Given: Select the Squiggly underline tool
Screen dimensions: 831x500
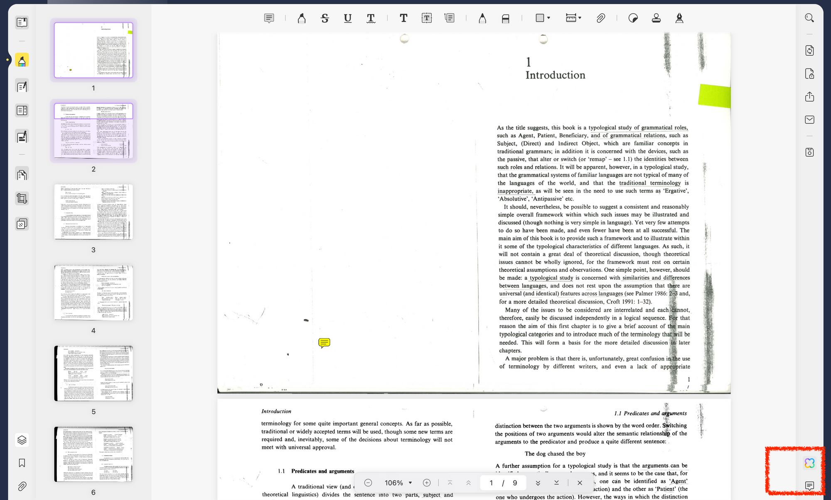Looking at the screenshot, I should point(371,18).
